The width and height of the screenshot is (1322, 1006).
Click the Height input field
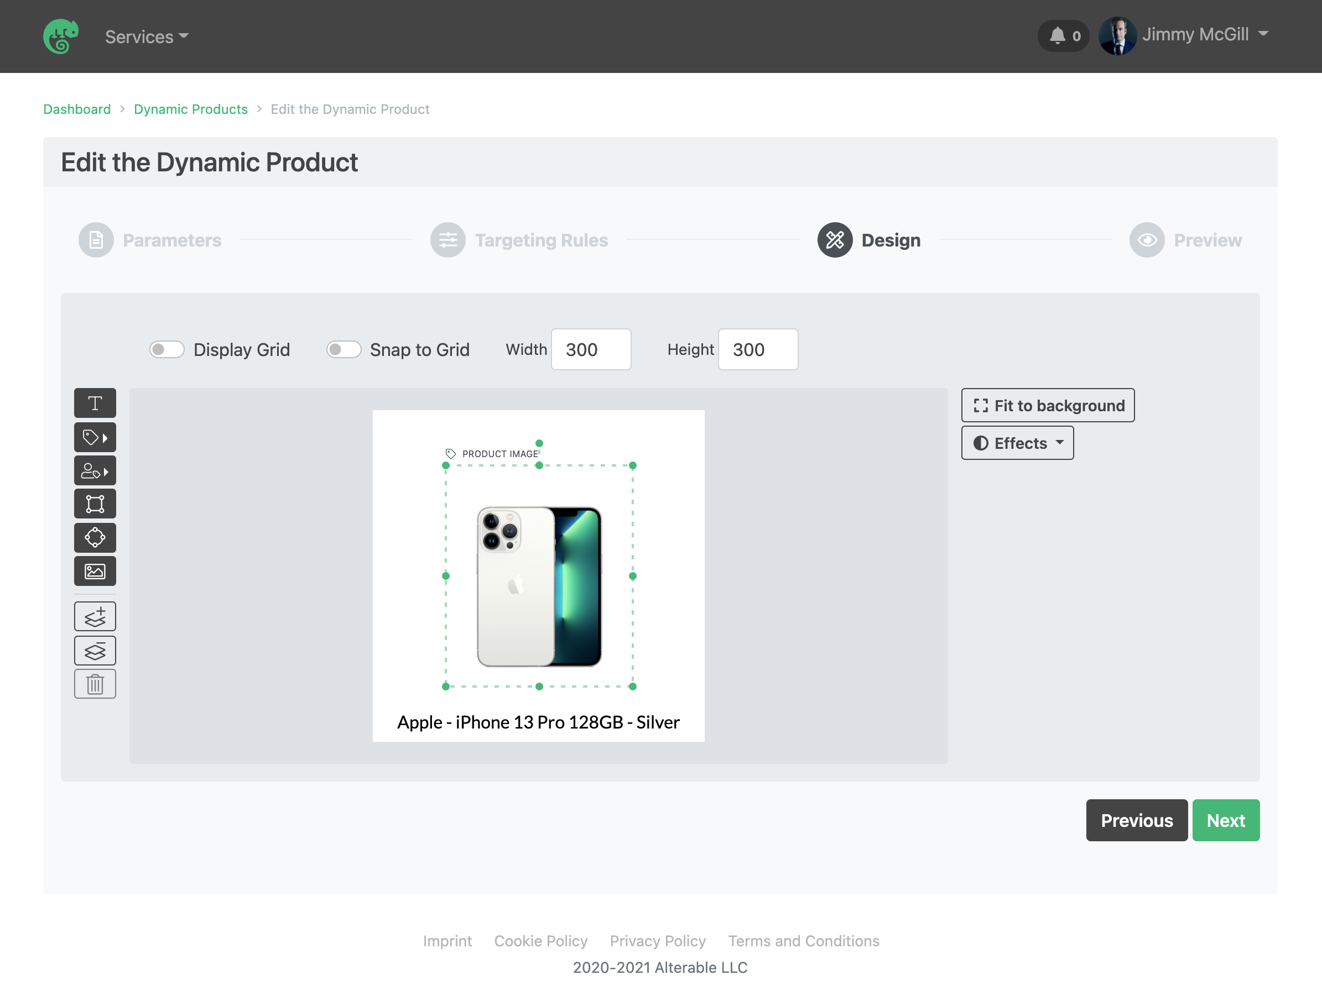click(x=758, y=349)
